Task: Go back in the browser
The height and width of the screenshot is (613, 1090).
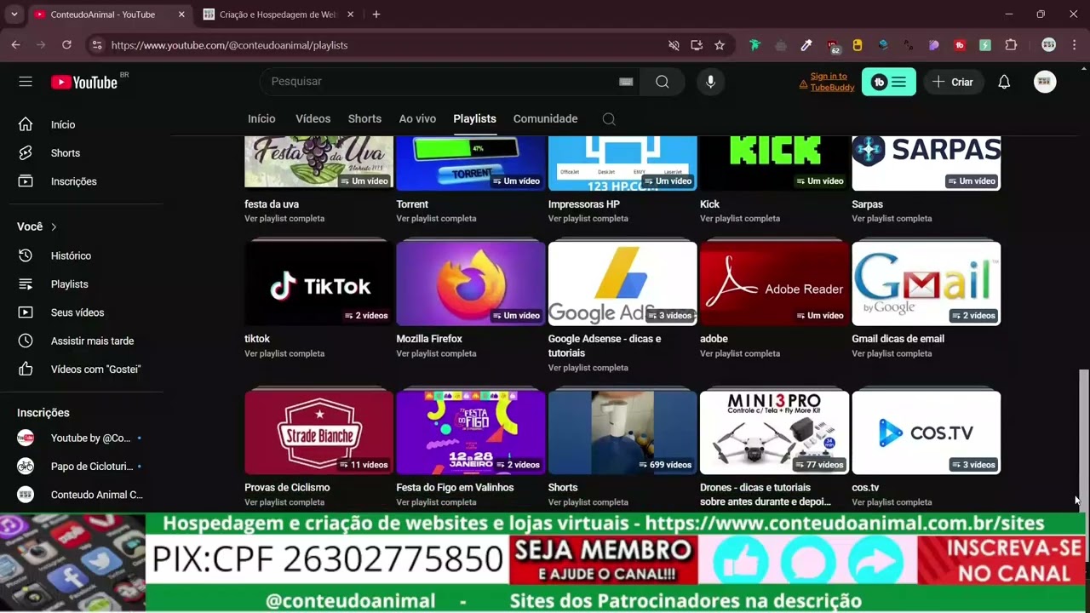Action: [x=15, y=45]
